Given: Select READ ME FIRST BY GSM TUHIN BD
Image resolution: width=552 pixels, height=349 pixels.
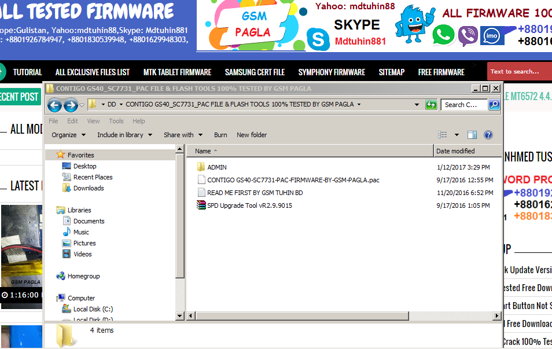Looking at the screenshot, I should click(255, 193).
